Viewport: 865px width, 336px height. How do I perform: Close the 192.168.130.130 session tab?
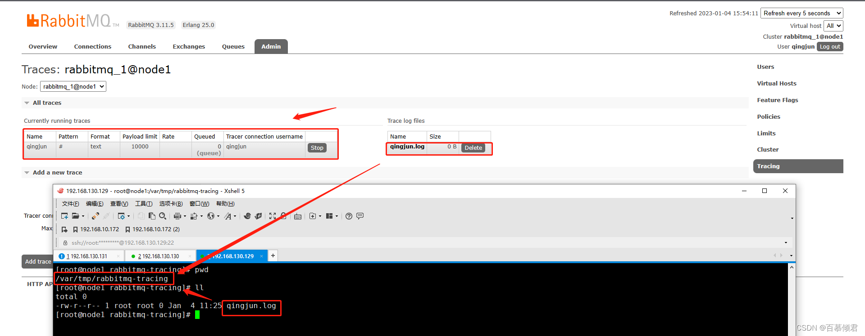pos(190,256)
